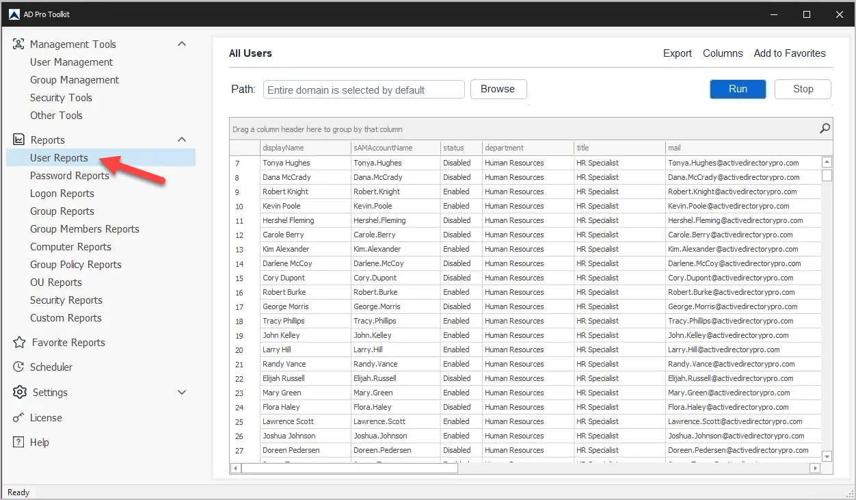Click vertical scrollbar down arrow
This screenshot has height=500, width=856.
[x=827, y=456]
